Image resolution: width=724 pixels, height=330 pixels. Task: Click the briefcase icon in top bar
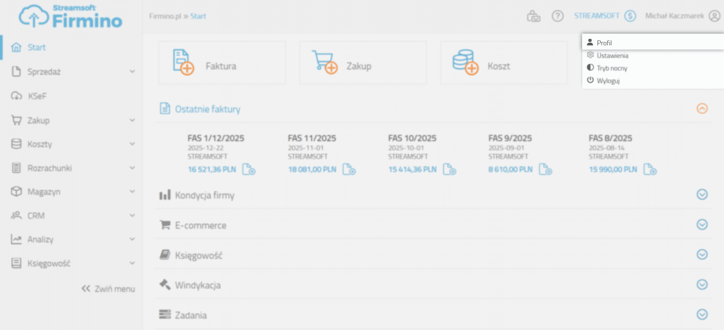tap(533, 16)
